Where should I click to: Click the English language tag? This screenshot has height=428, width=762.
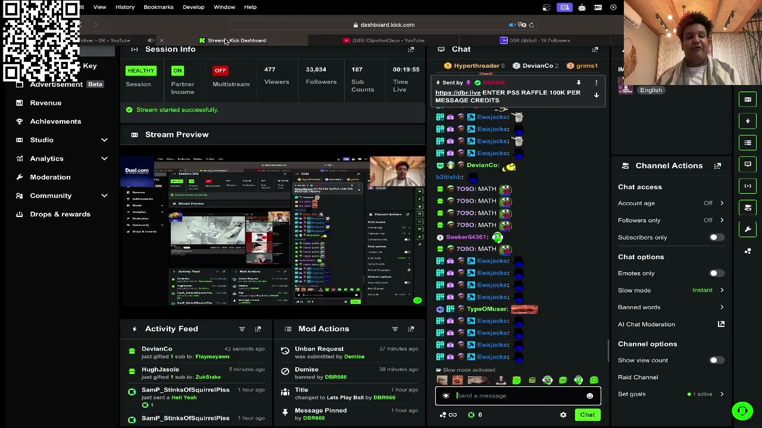pos(651,90)
